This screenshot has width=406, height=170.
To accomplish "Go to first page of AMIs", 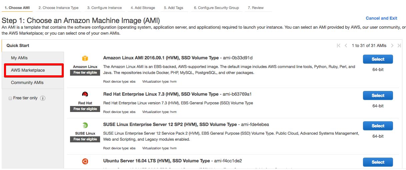I will (339, 46).
